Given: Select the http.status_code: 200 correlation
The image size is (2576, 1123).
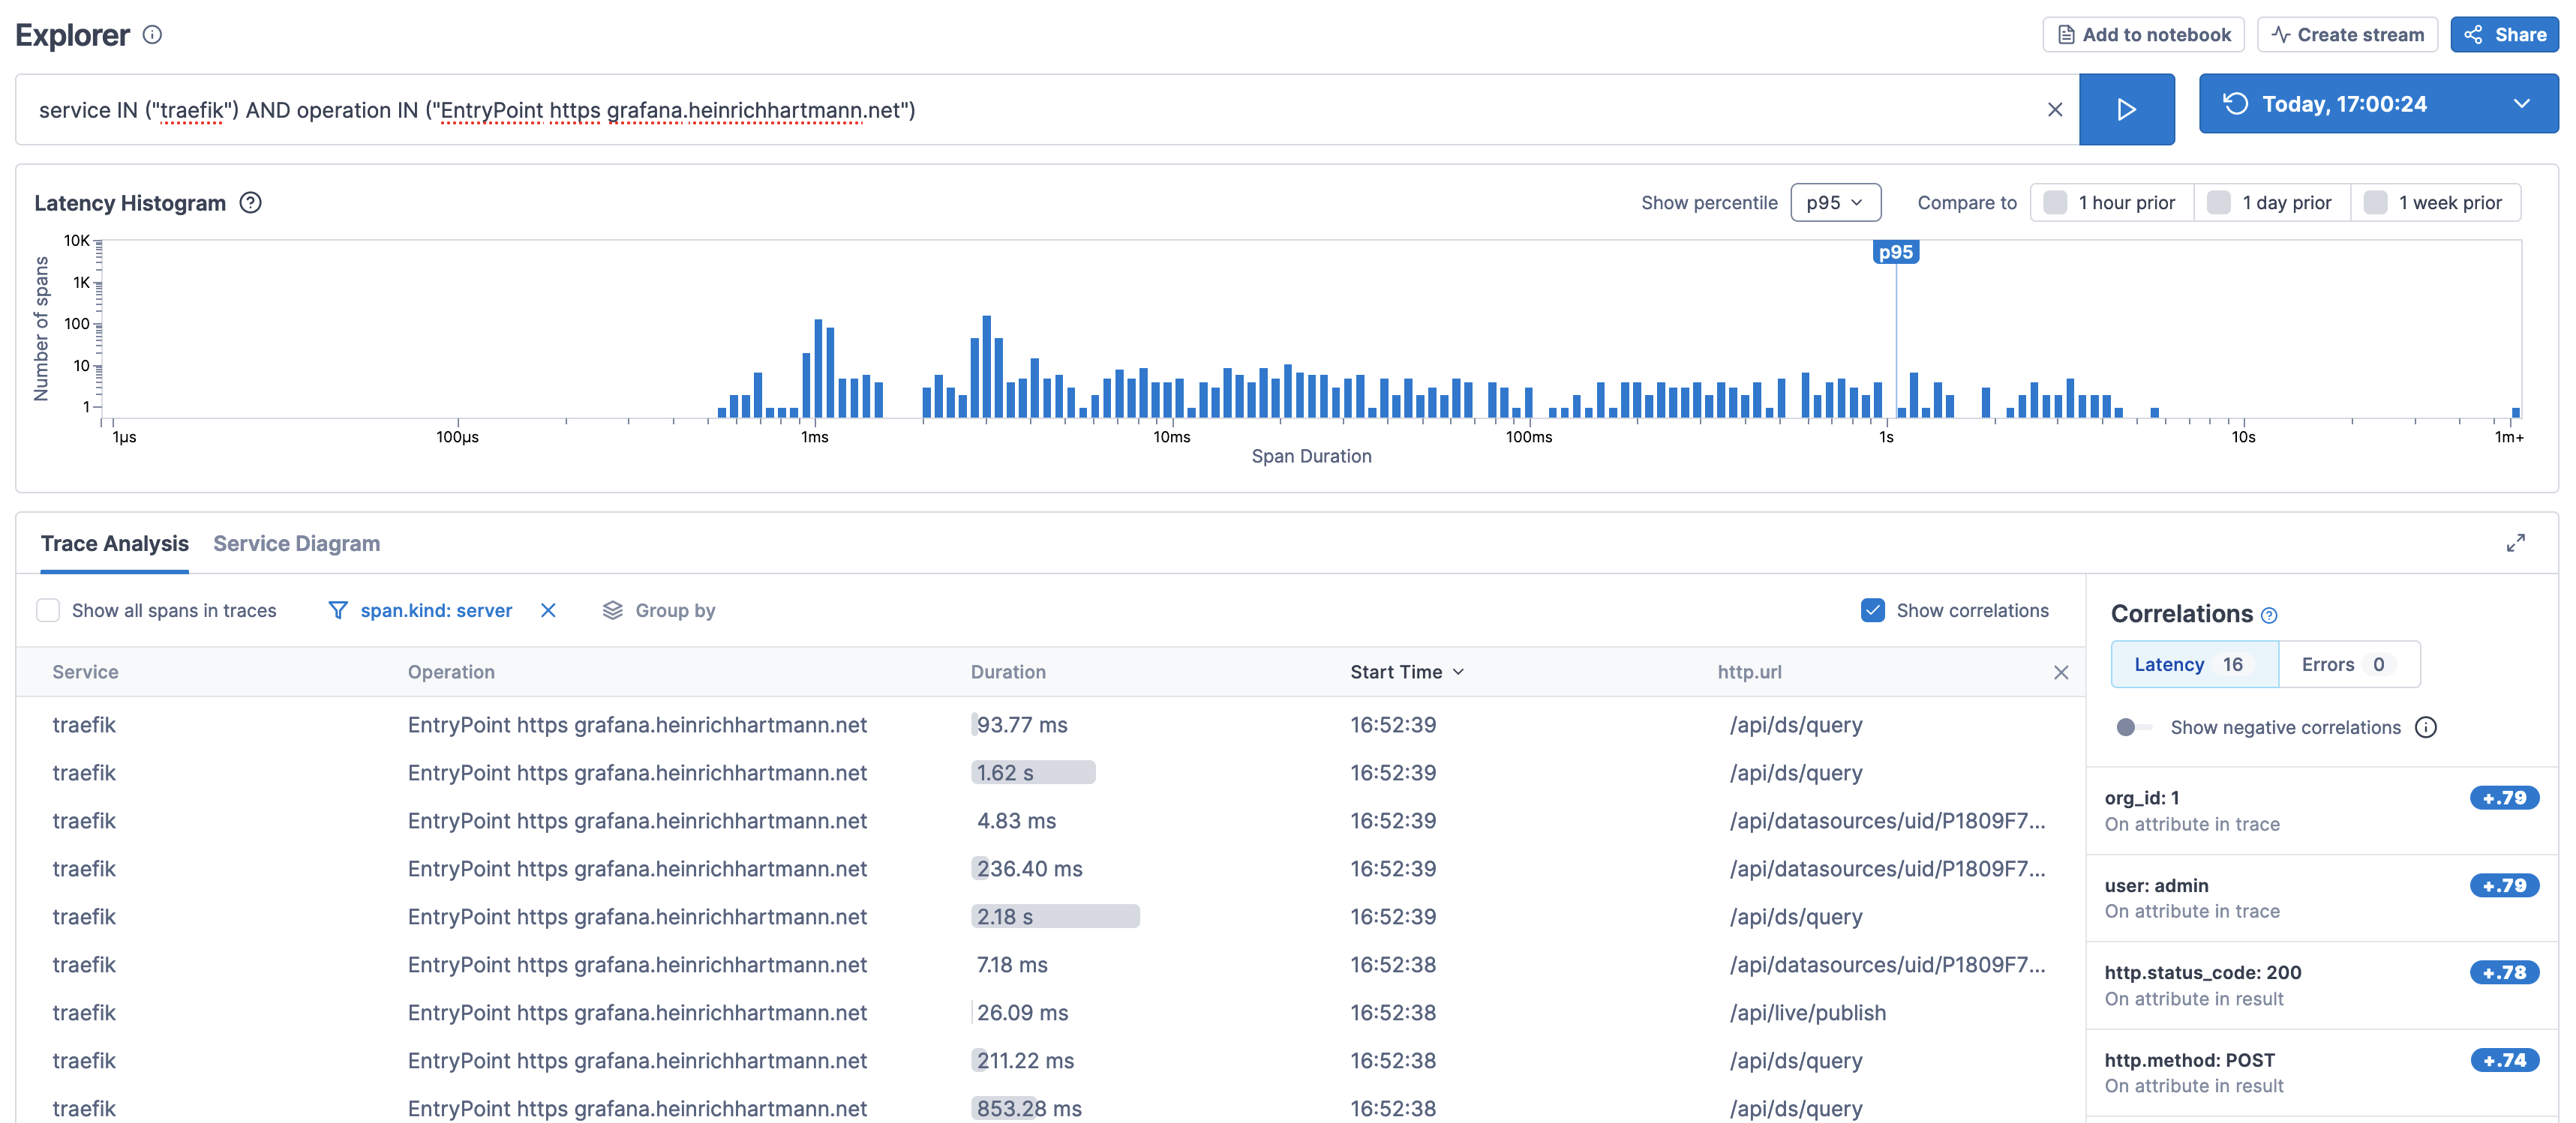Looking at the screenshot, I should (2321, 985).
